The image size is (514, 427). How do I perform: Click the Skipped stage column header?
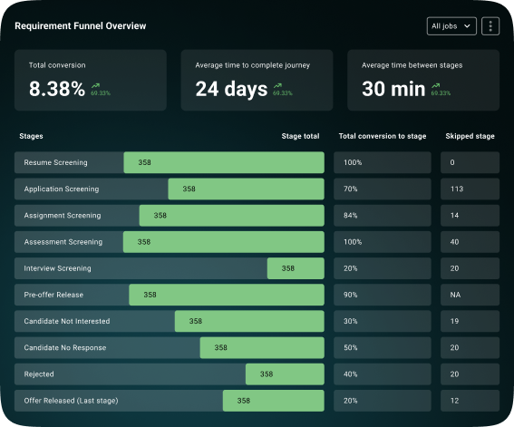(x=470, y=136)
